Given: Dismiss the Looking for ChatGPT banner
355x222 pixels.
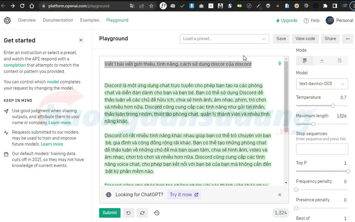Looking at the screenshot, I should coord(280,195).
